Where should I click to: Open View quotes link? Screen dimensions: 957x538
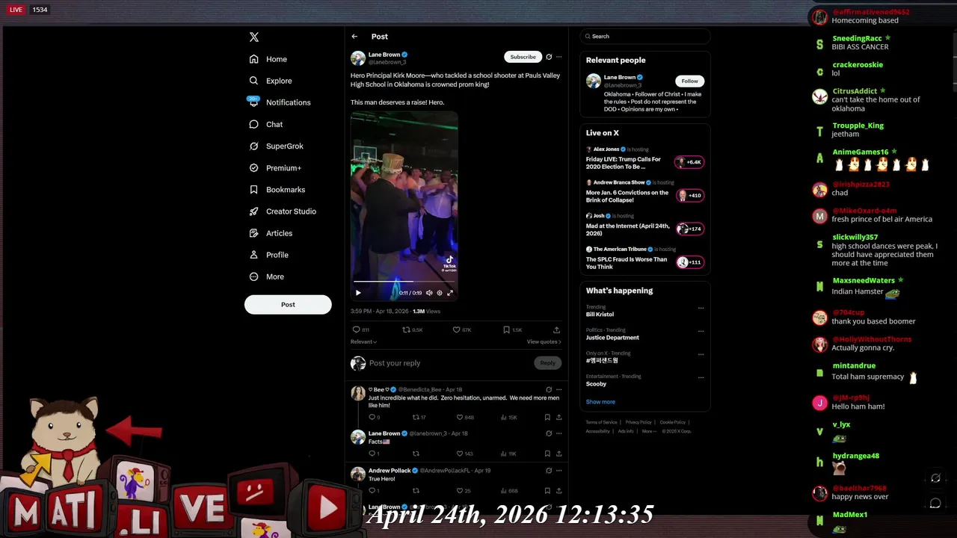[x=544, y=341]
